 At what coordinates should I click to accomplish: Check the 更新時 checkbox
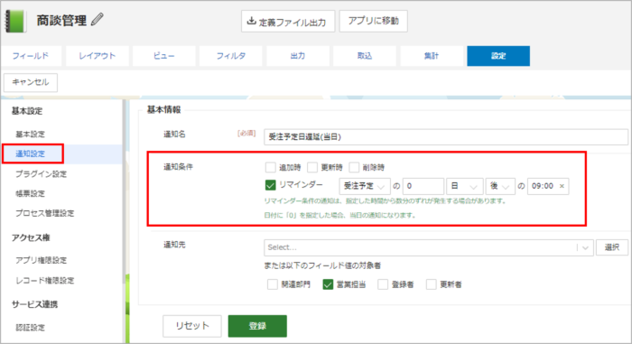pyautogui.click(x=312, y=167)
